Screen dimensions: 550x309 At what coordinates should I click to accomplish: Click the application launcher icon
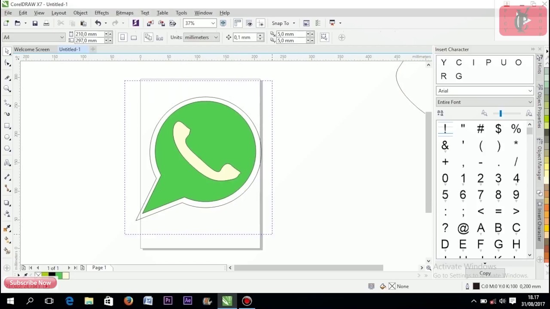tap(332, 23)
